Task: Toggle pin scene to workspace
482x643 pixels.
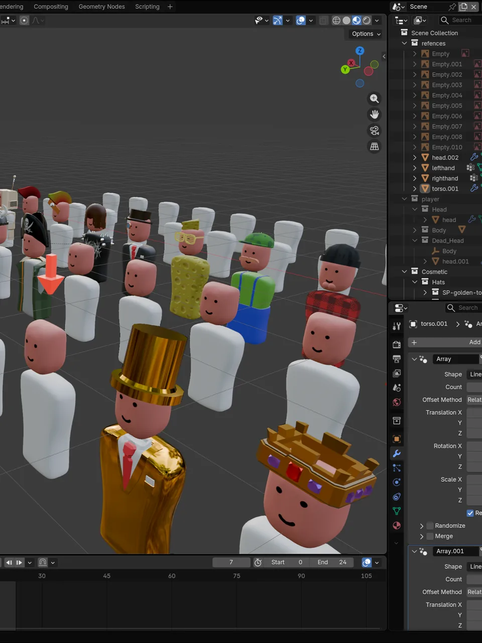Action: click(452, 7)
